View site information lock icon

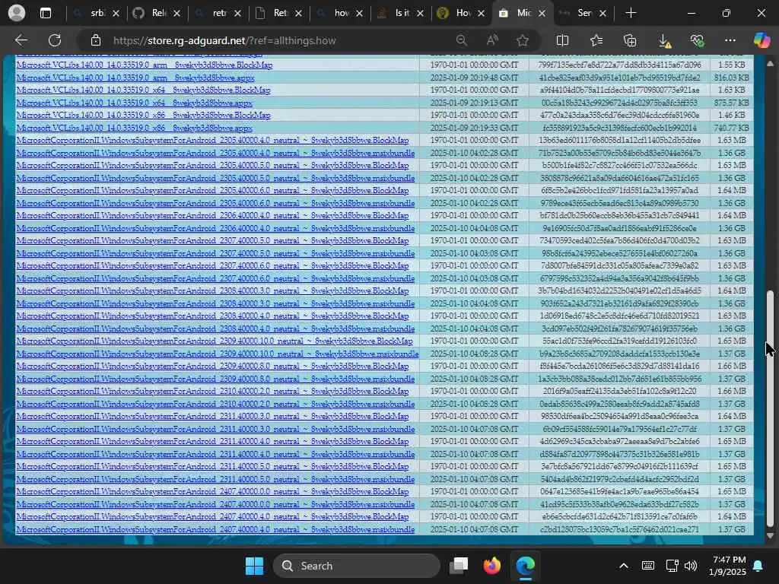point(96,41)
